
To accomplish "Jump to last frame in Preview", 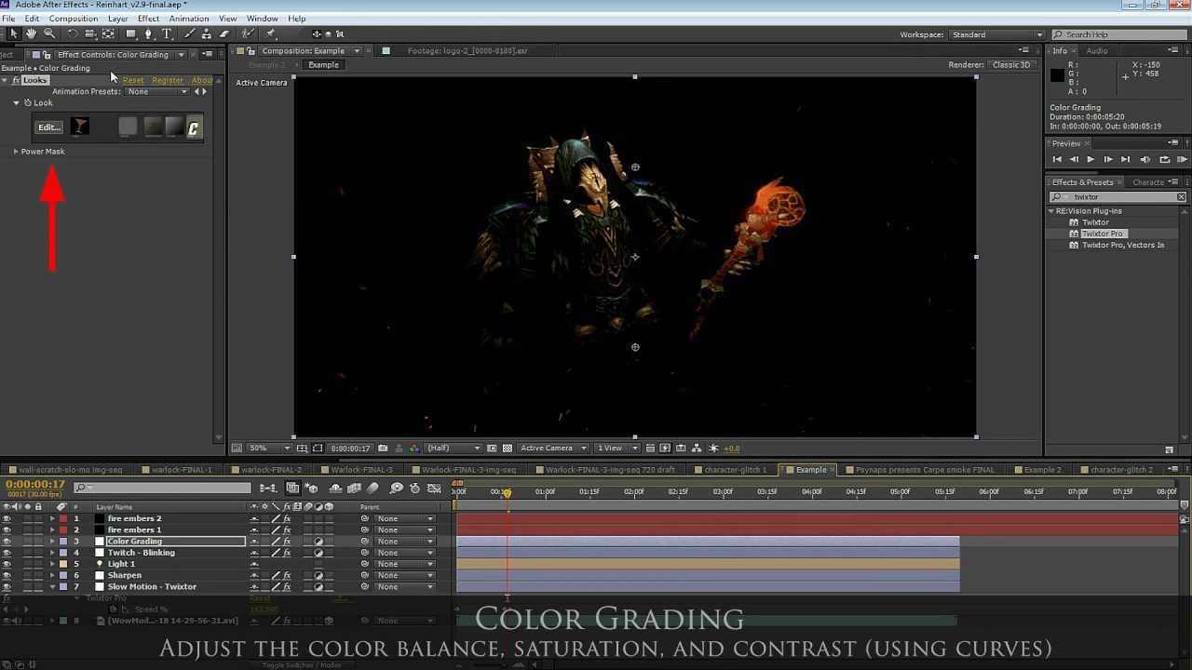I will click(1125, 160).
